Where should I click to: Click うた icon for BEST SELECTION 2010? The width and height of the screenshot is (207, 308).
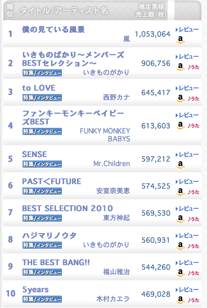coord(193,219)
